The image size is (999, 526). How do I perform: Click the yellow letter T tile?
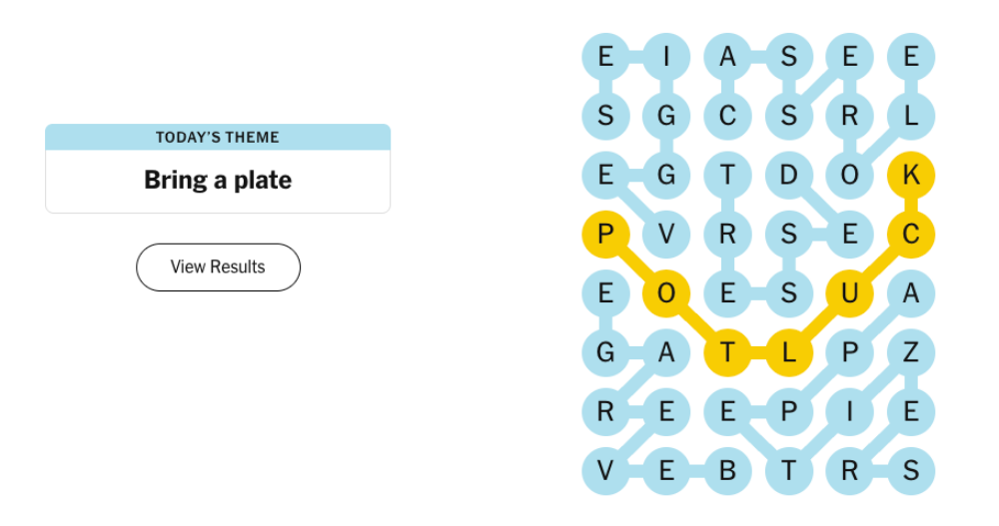coord(727,352)
